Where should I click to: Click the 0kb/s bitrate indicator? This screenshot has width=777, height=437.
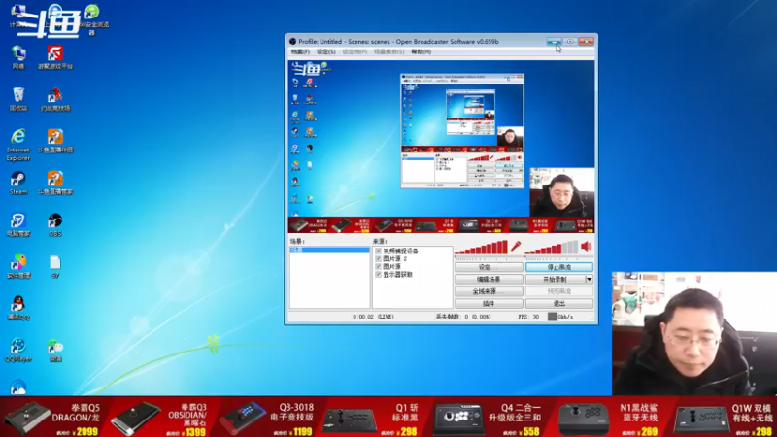coord(560,317)
